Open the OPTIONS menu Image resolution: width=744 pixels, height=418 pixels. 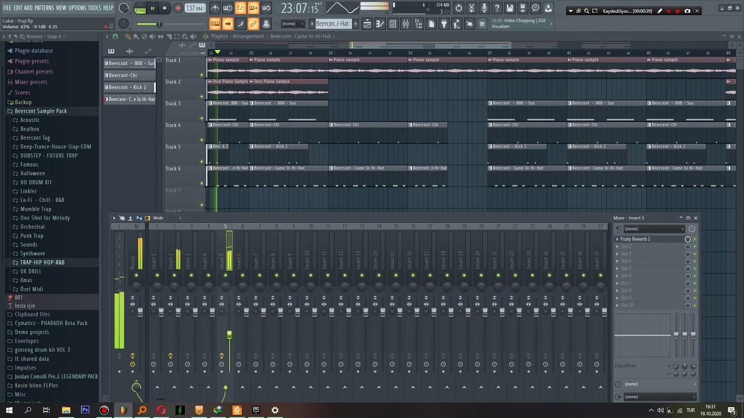click(77, 8)
